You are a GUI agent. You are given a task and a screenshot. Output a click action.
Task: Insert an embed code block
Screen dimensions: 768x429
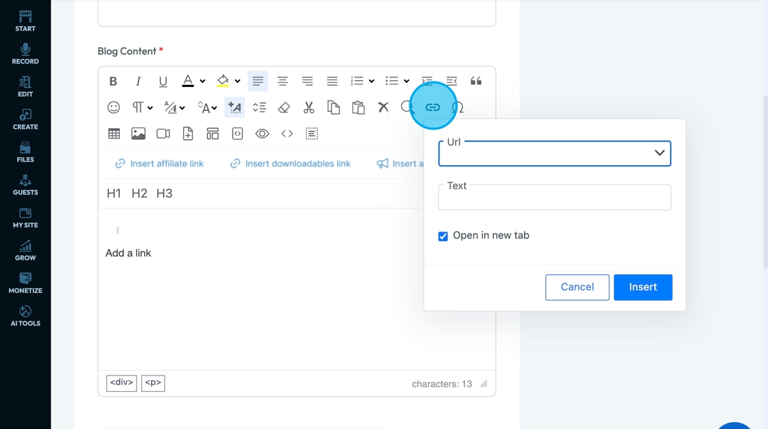click(237, 134)
